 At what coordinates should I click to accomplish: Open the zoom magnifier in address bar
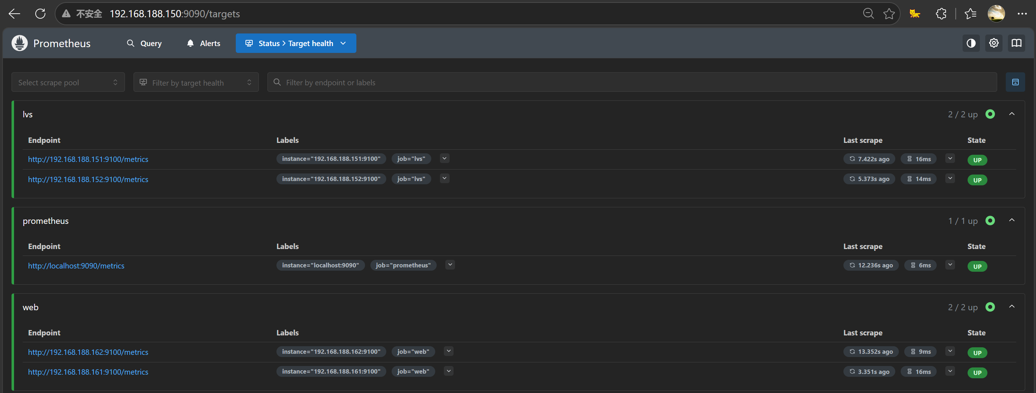tap(868, 14)
